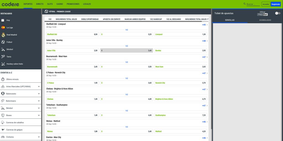The width and height of the screenshot is (283, 141).
Task: Click the Acceder button
Action: [266, 4]
